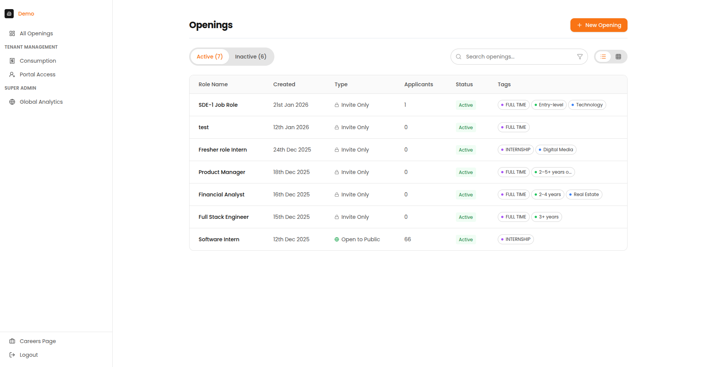Toggle Product Manager's Active status badge

(465, 172)
